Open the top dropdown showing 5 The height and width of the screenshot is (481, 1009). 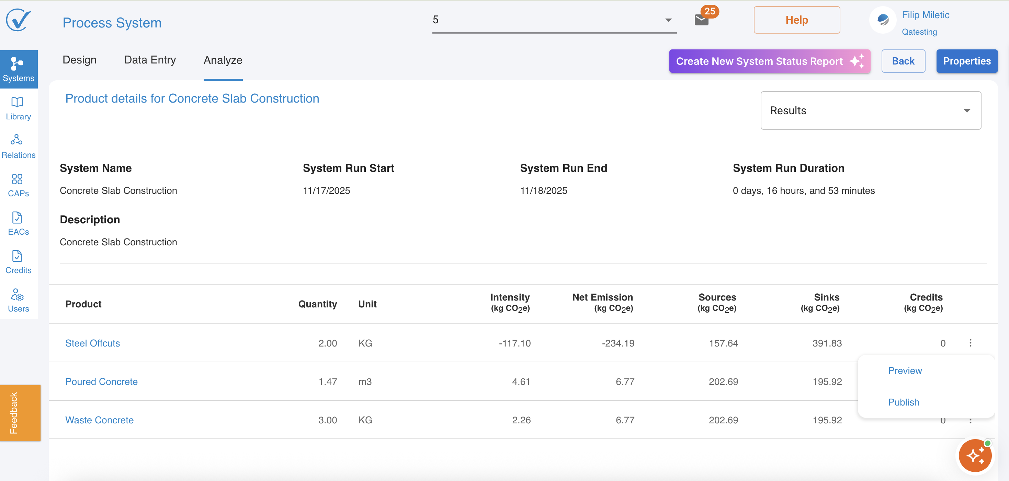[554, 20]
